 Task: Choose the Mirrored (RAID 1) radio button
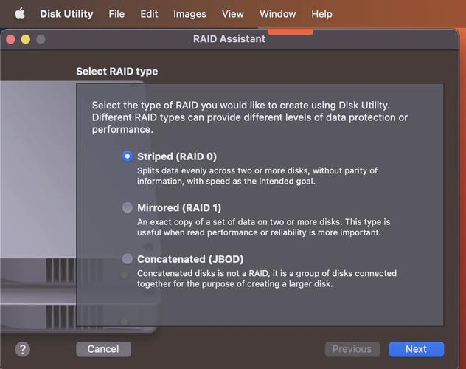coord(128,208)
